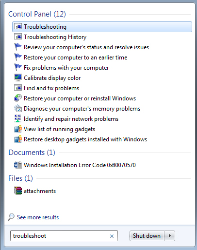Open the Troubleshooting control panel result
Viewport: 197px width, 250px height.
[102, 27]
